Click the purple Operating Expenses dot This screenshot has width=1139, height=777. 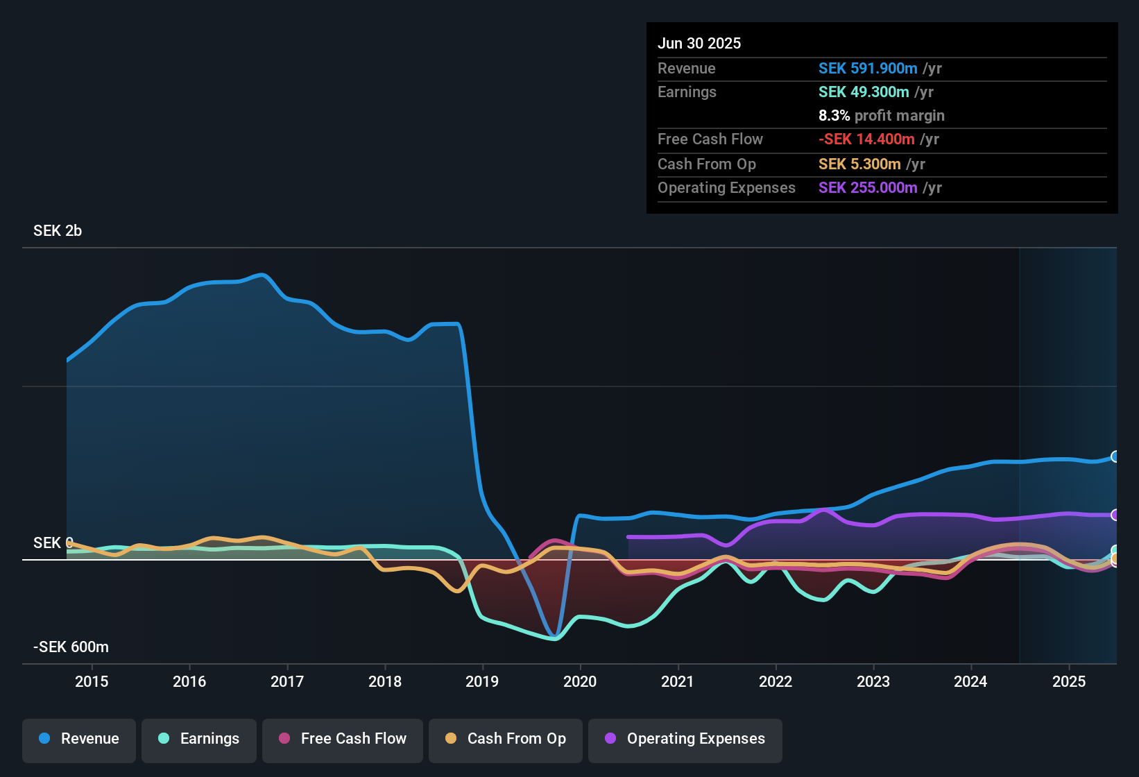(609, 739)
